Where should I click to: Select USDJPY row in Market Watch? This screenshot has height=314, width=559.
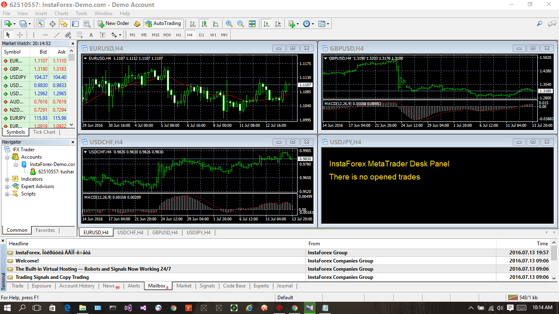pyautogui.click(x=35, y=77)
